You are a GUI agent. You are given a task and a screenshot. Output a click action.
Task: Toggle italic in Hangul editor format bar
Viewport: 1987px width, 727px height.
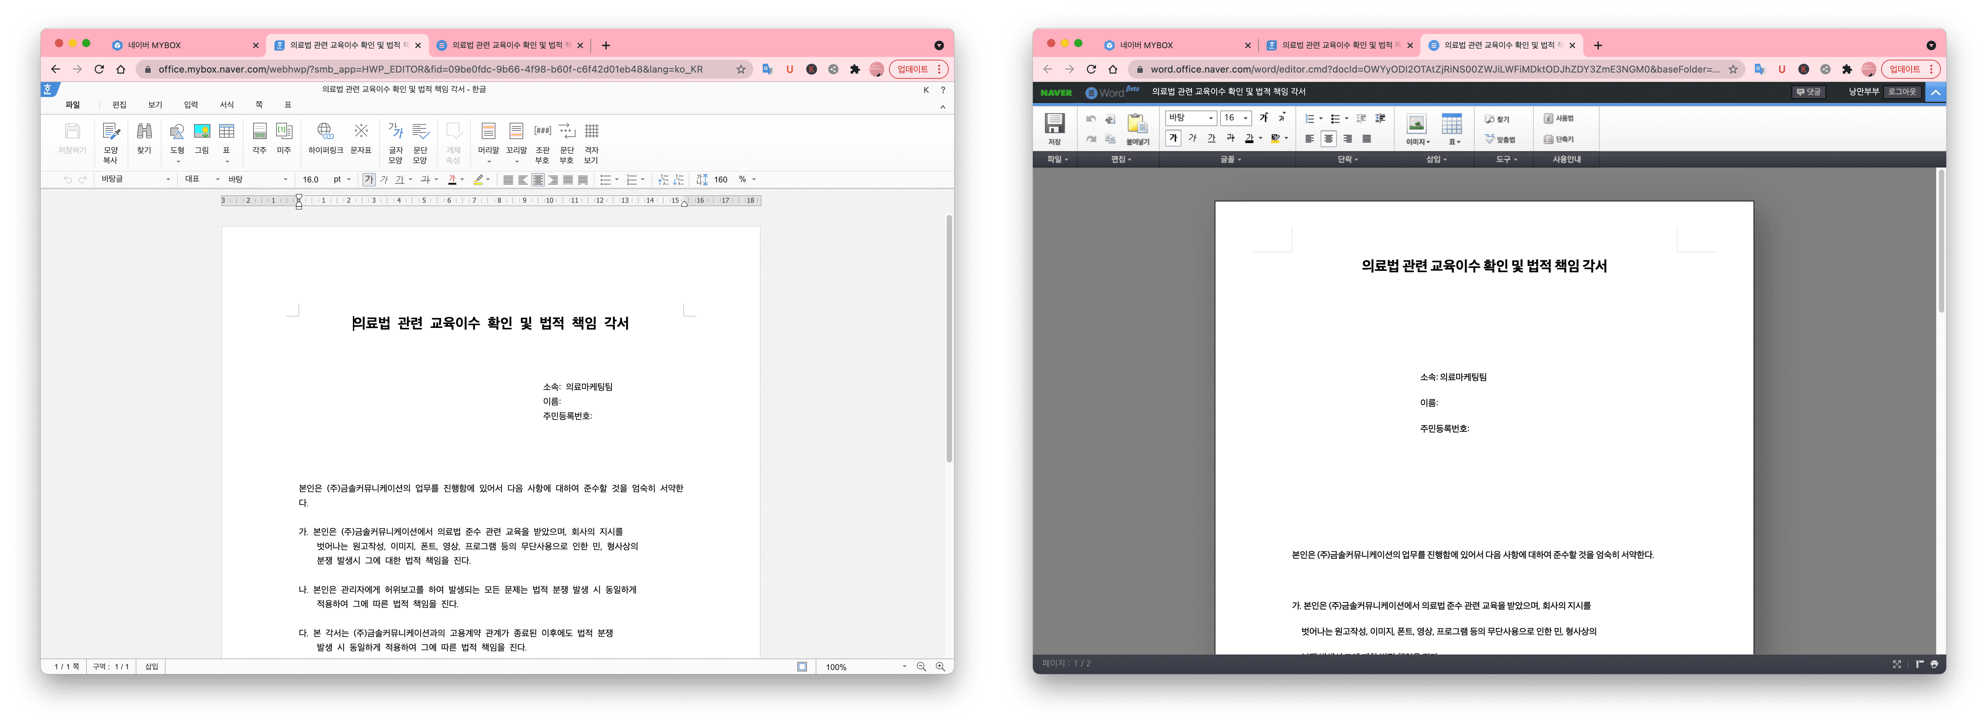point(384,180)
